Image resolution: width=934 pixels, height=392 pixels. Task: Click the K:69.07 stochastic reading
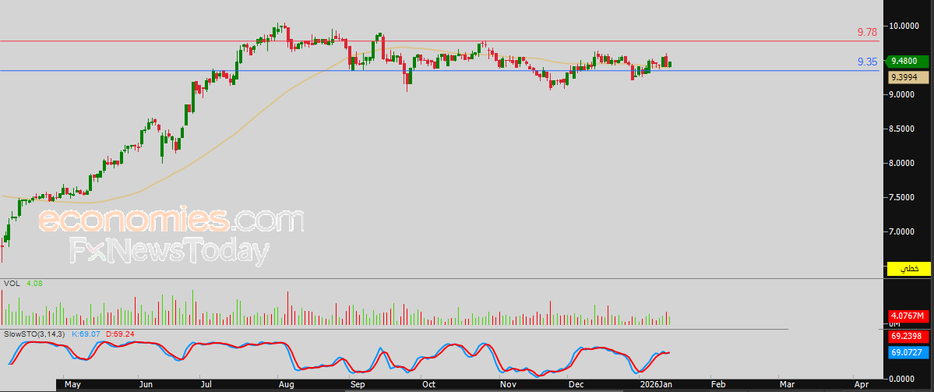pyautogui.click(x=87, y=334)
